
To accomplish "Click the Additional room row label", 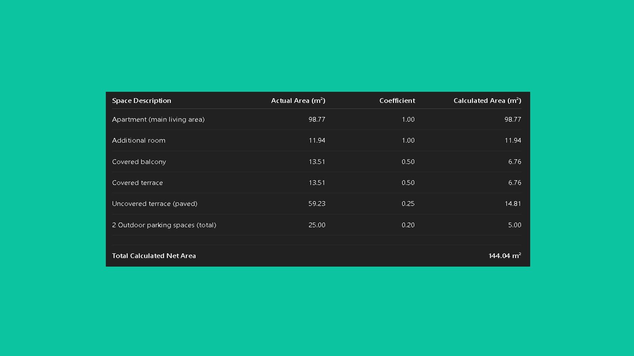I will [139, 140].
